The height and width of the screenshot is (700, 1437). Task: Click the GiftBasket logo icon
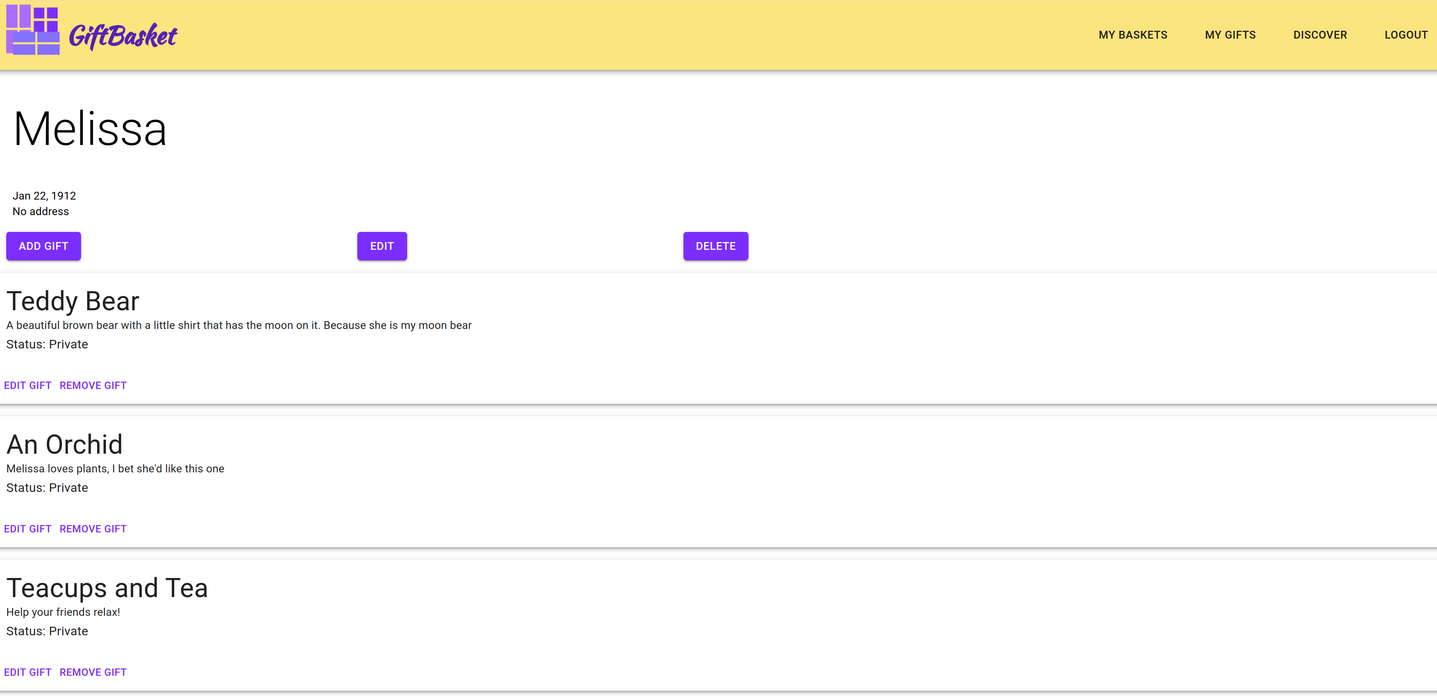[32, 30]
